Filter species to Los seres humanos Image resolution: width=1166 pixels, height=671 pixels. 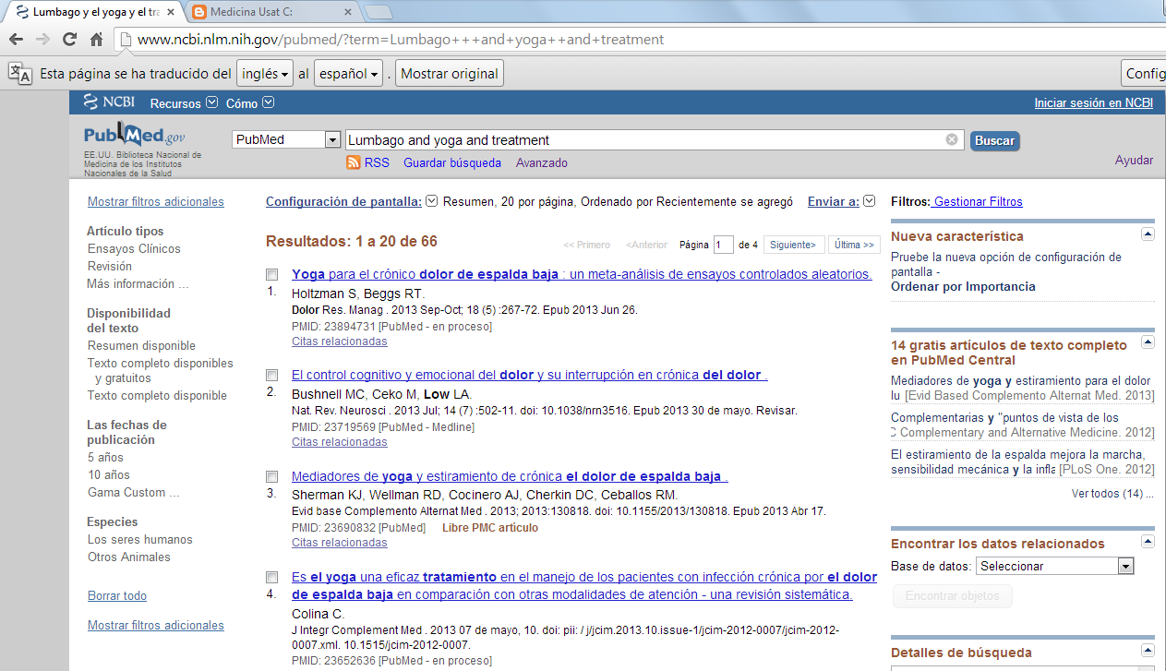[x=140, y=539]
